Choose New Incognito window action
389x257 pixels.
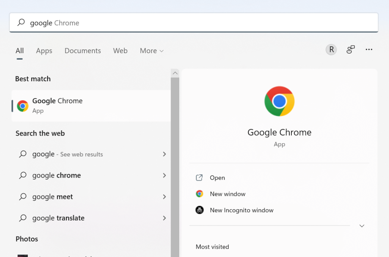pyautogui.click(x=279, y=210)
